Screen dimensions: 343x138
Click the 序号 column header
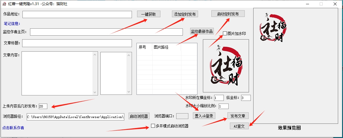click(x=144, y=47)
